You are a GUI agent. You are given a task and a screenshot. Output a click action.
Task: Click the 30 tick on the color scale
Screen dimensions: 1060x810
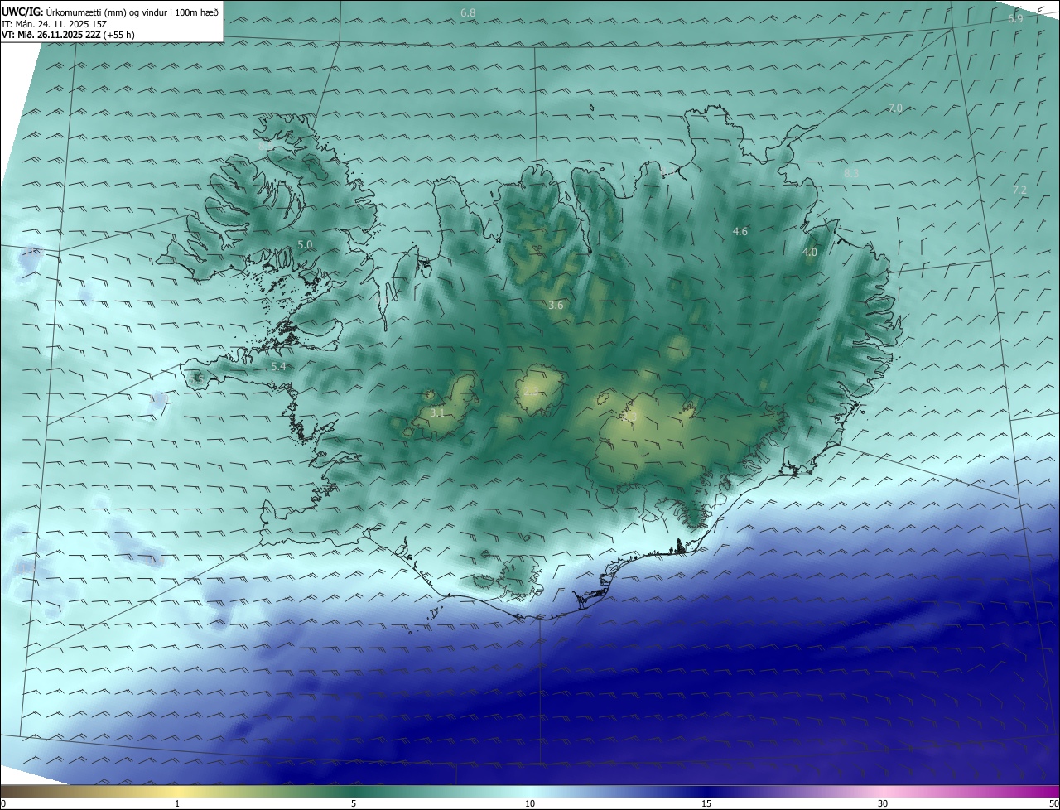coord(883,803)
